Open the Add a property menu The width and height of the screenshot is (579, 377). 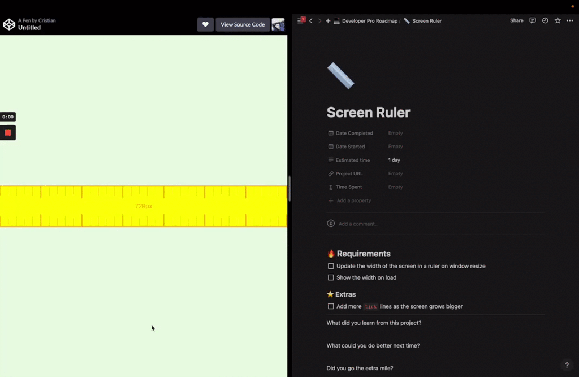coord(349,200)
